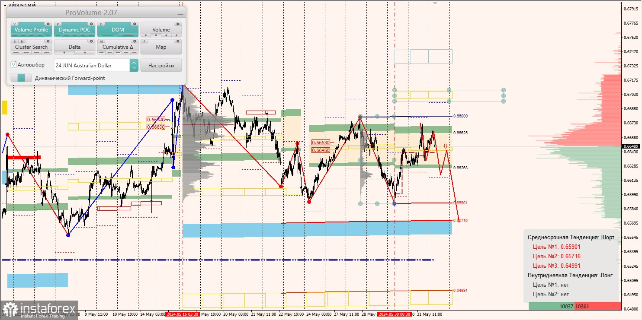Click the 2024.05.30 08:30 date marker
642x320 pixels.
click(395, 314)
